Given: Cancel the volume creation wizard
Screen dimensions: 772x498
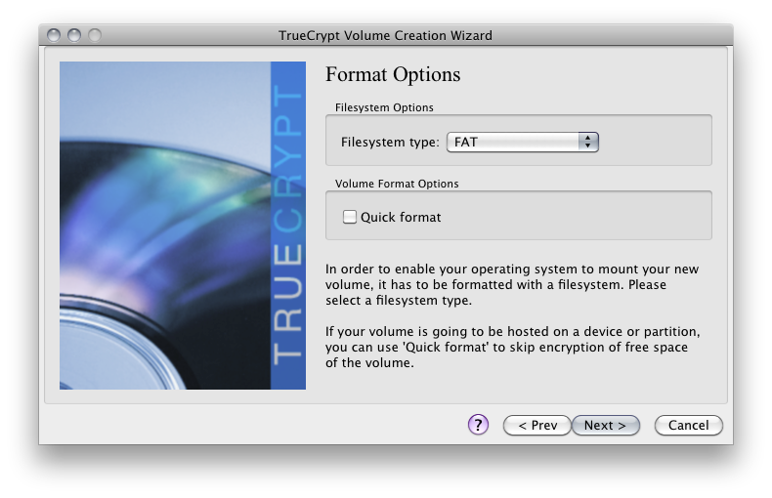Looking at the screenshot, I should [x=688, y=425].
